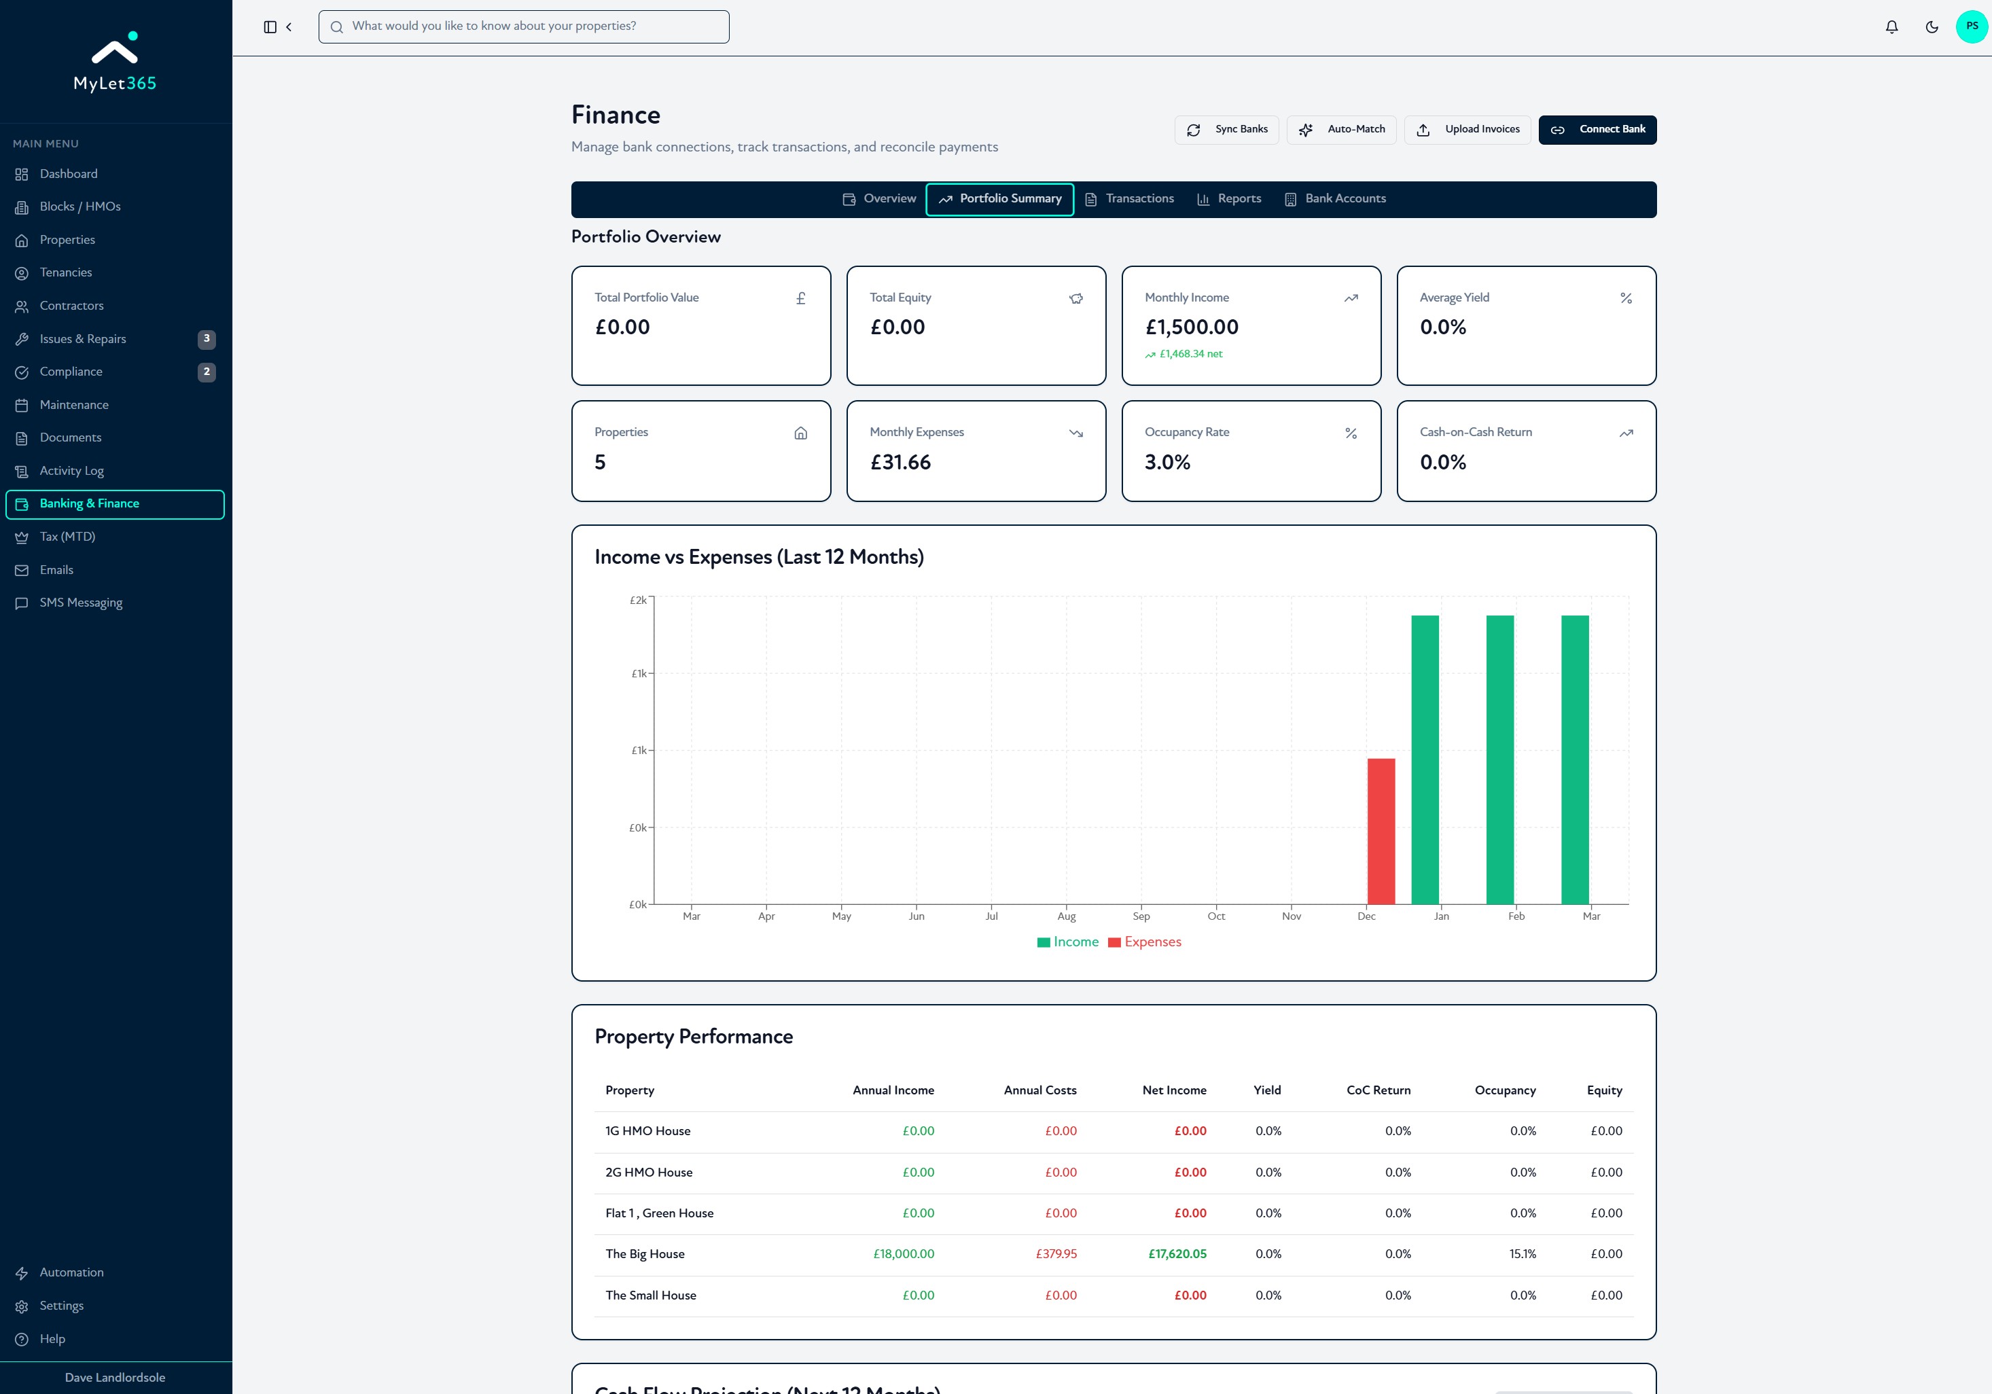Click the pound sign icon in Total Portfolio Value card
Viewport: 1992px width, 1394px height.
coord(801,298)
